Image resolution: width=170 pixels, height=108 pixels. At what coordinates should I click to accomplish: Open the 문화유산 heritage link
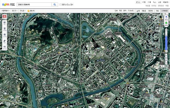point(161,6)
